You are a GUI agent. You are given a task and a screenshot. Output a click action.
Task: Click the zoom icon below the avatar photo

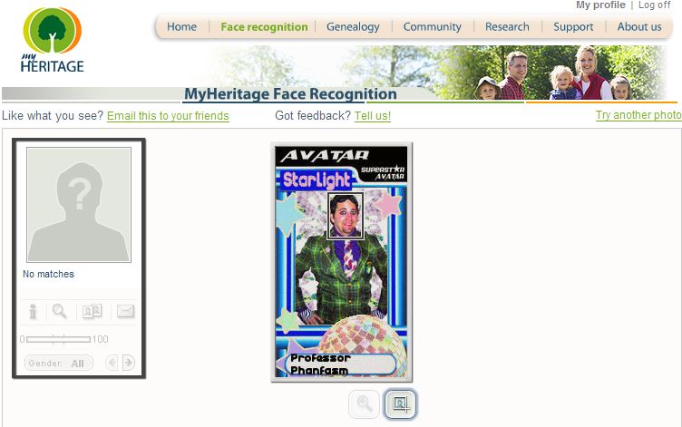[x=364, y=404]
